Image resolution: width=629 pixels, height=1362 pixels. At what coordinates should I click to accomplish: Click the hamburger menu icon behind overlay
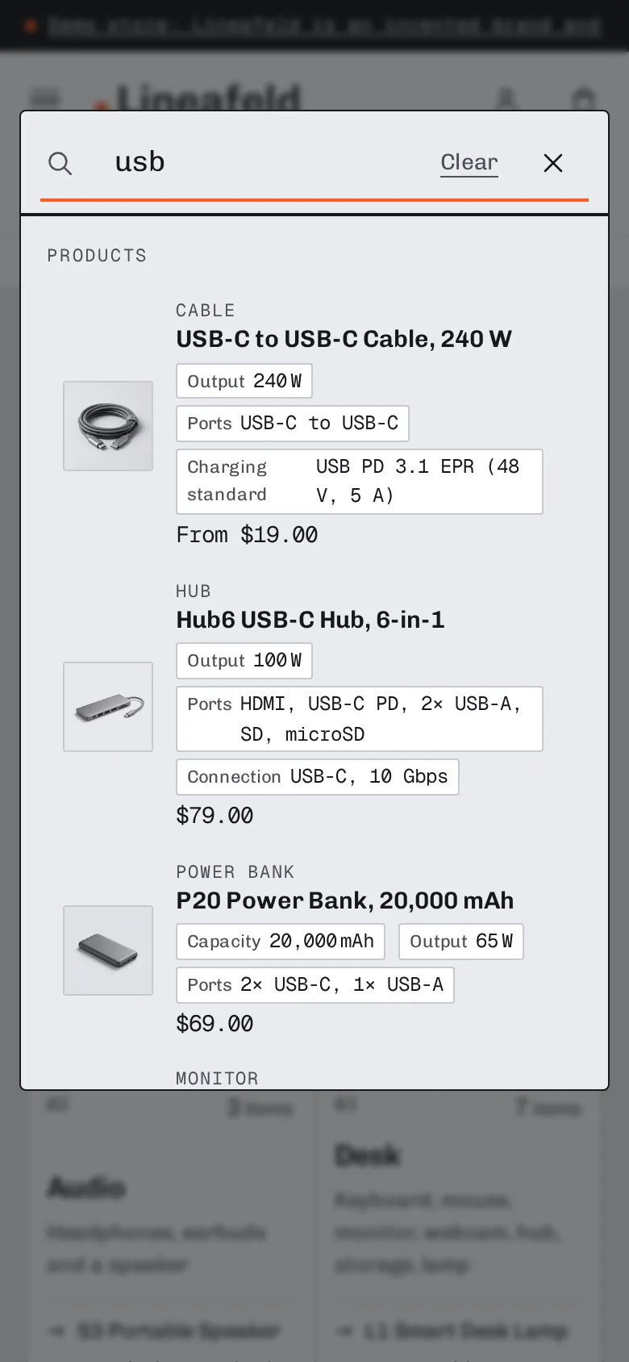[45, 98]
